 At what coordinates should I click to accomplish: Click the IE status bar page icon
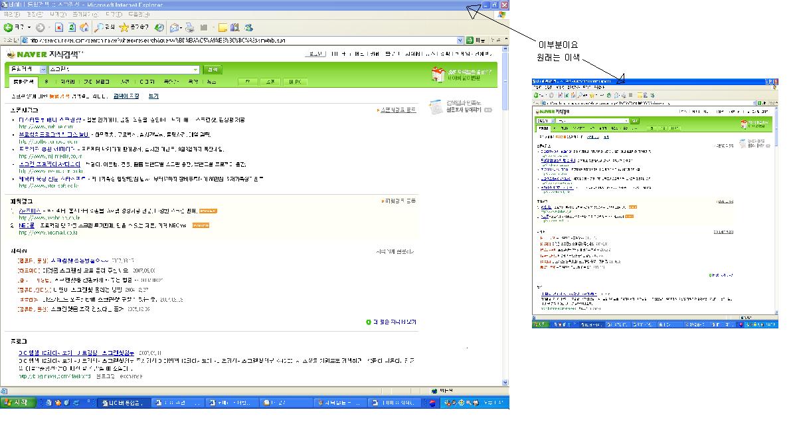[x=4, y=391]
